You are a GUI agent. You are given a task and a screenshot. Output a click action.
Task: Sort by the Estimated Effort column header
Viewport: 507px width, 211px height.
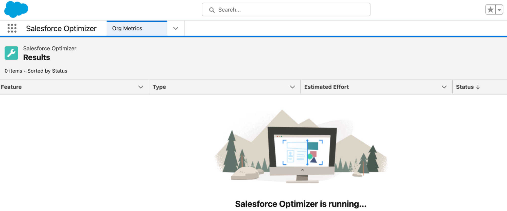pos(326,87)
